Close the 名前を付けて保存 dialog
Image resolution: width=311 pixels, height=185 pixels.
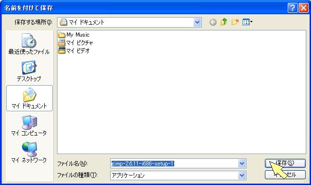(303, 8)
